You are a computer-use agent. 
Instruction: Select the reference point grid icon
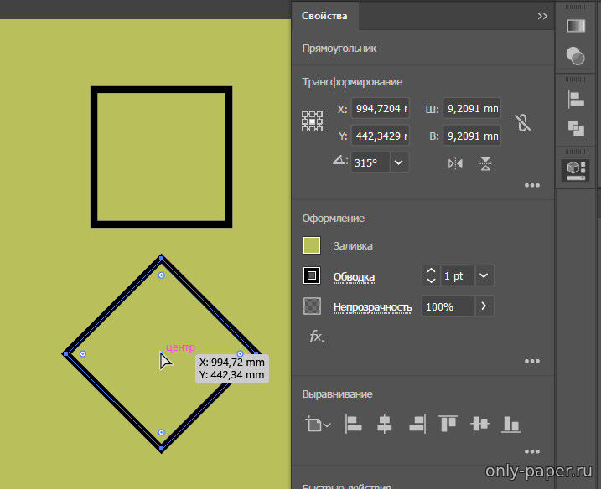coord(312,121)
